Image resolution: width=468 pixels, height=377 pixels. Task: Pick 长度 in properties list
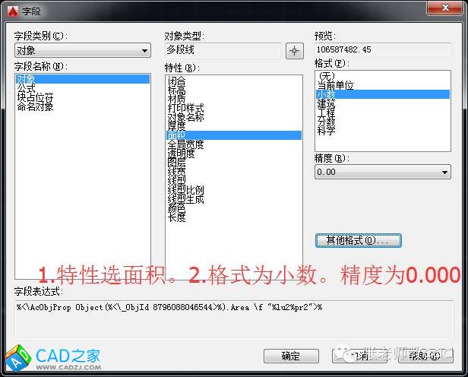(x=176, y=217)
